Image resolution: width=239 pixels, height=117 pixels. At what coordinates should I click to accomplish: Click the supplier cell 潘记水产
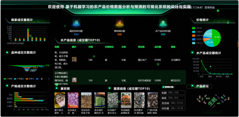(x=142, y=60)
